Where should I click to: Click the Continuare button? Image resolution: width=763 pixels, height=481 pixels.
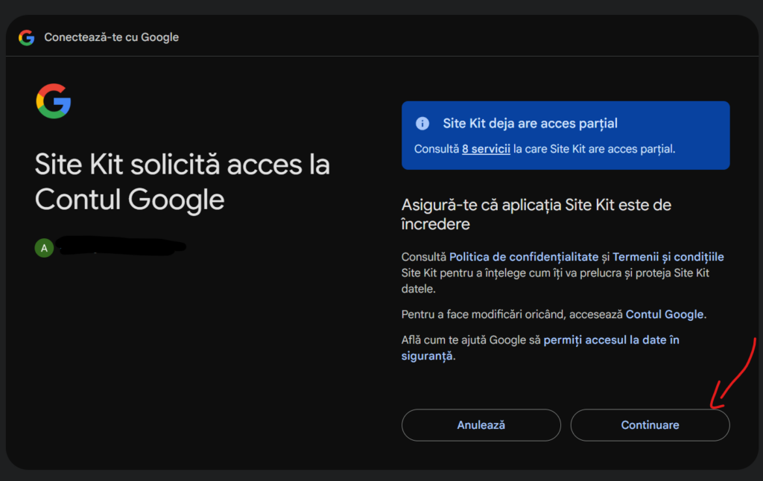[x=650, y=425]
